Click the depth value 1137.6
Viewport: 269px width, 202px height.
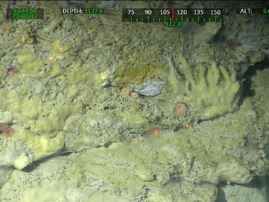94,11
